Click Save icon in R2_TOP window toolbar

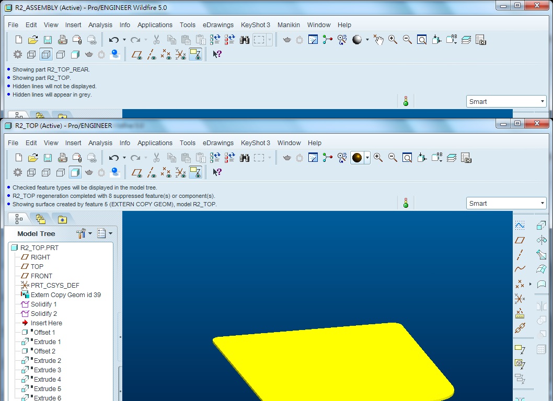click(48, 158)
